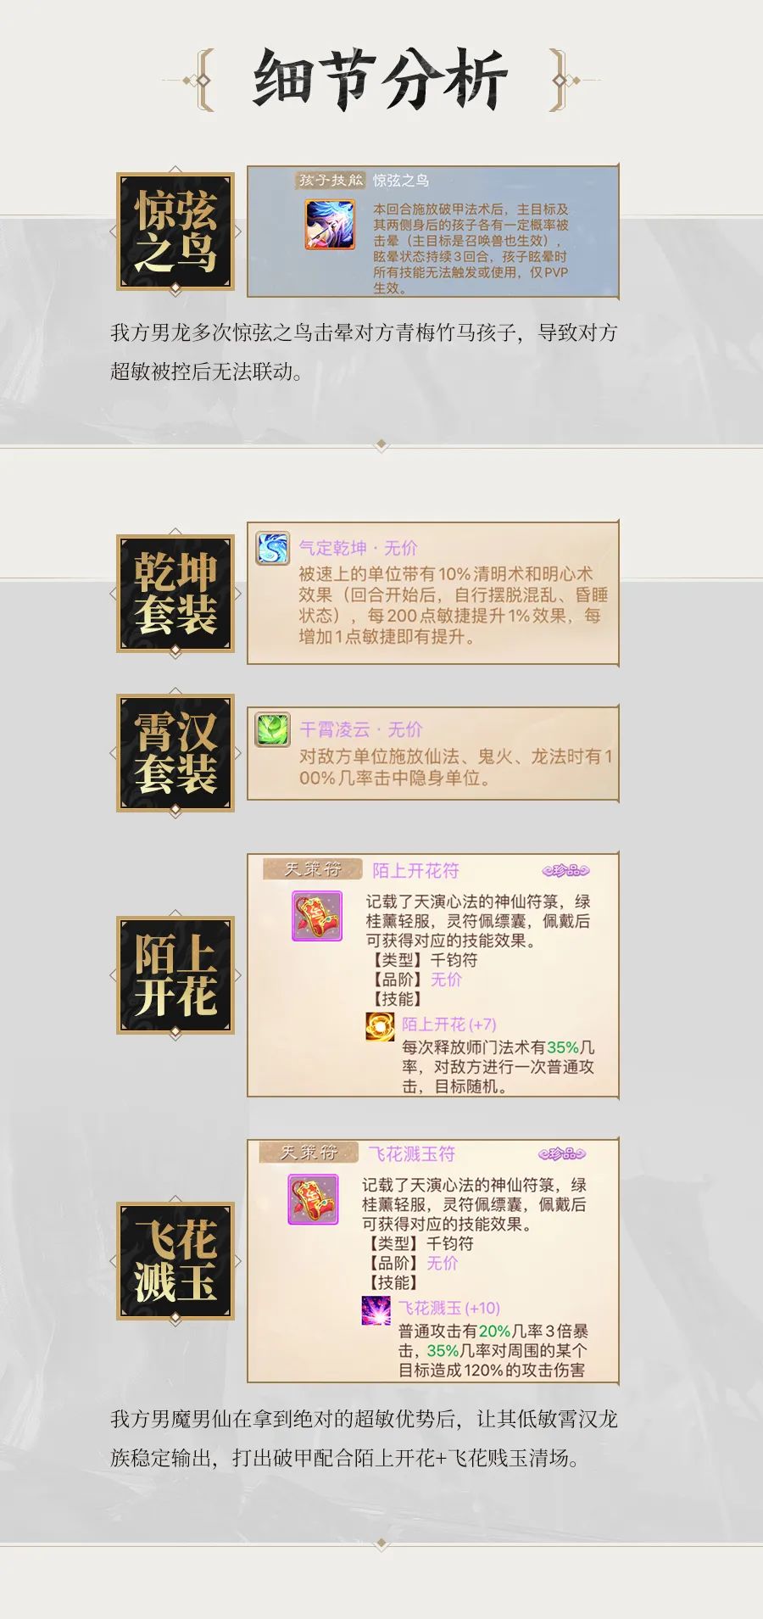Click the 气定乾坤 blue swirl icon
Viewport: 763px width, 1619px height.
[273, 549]
